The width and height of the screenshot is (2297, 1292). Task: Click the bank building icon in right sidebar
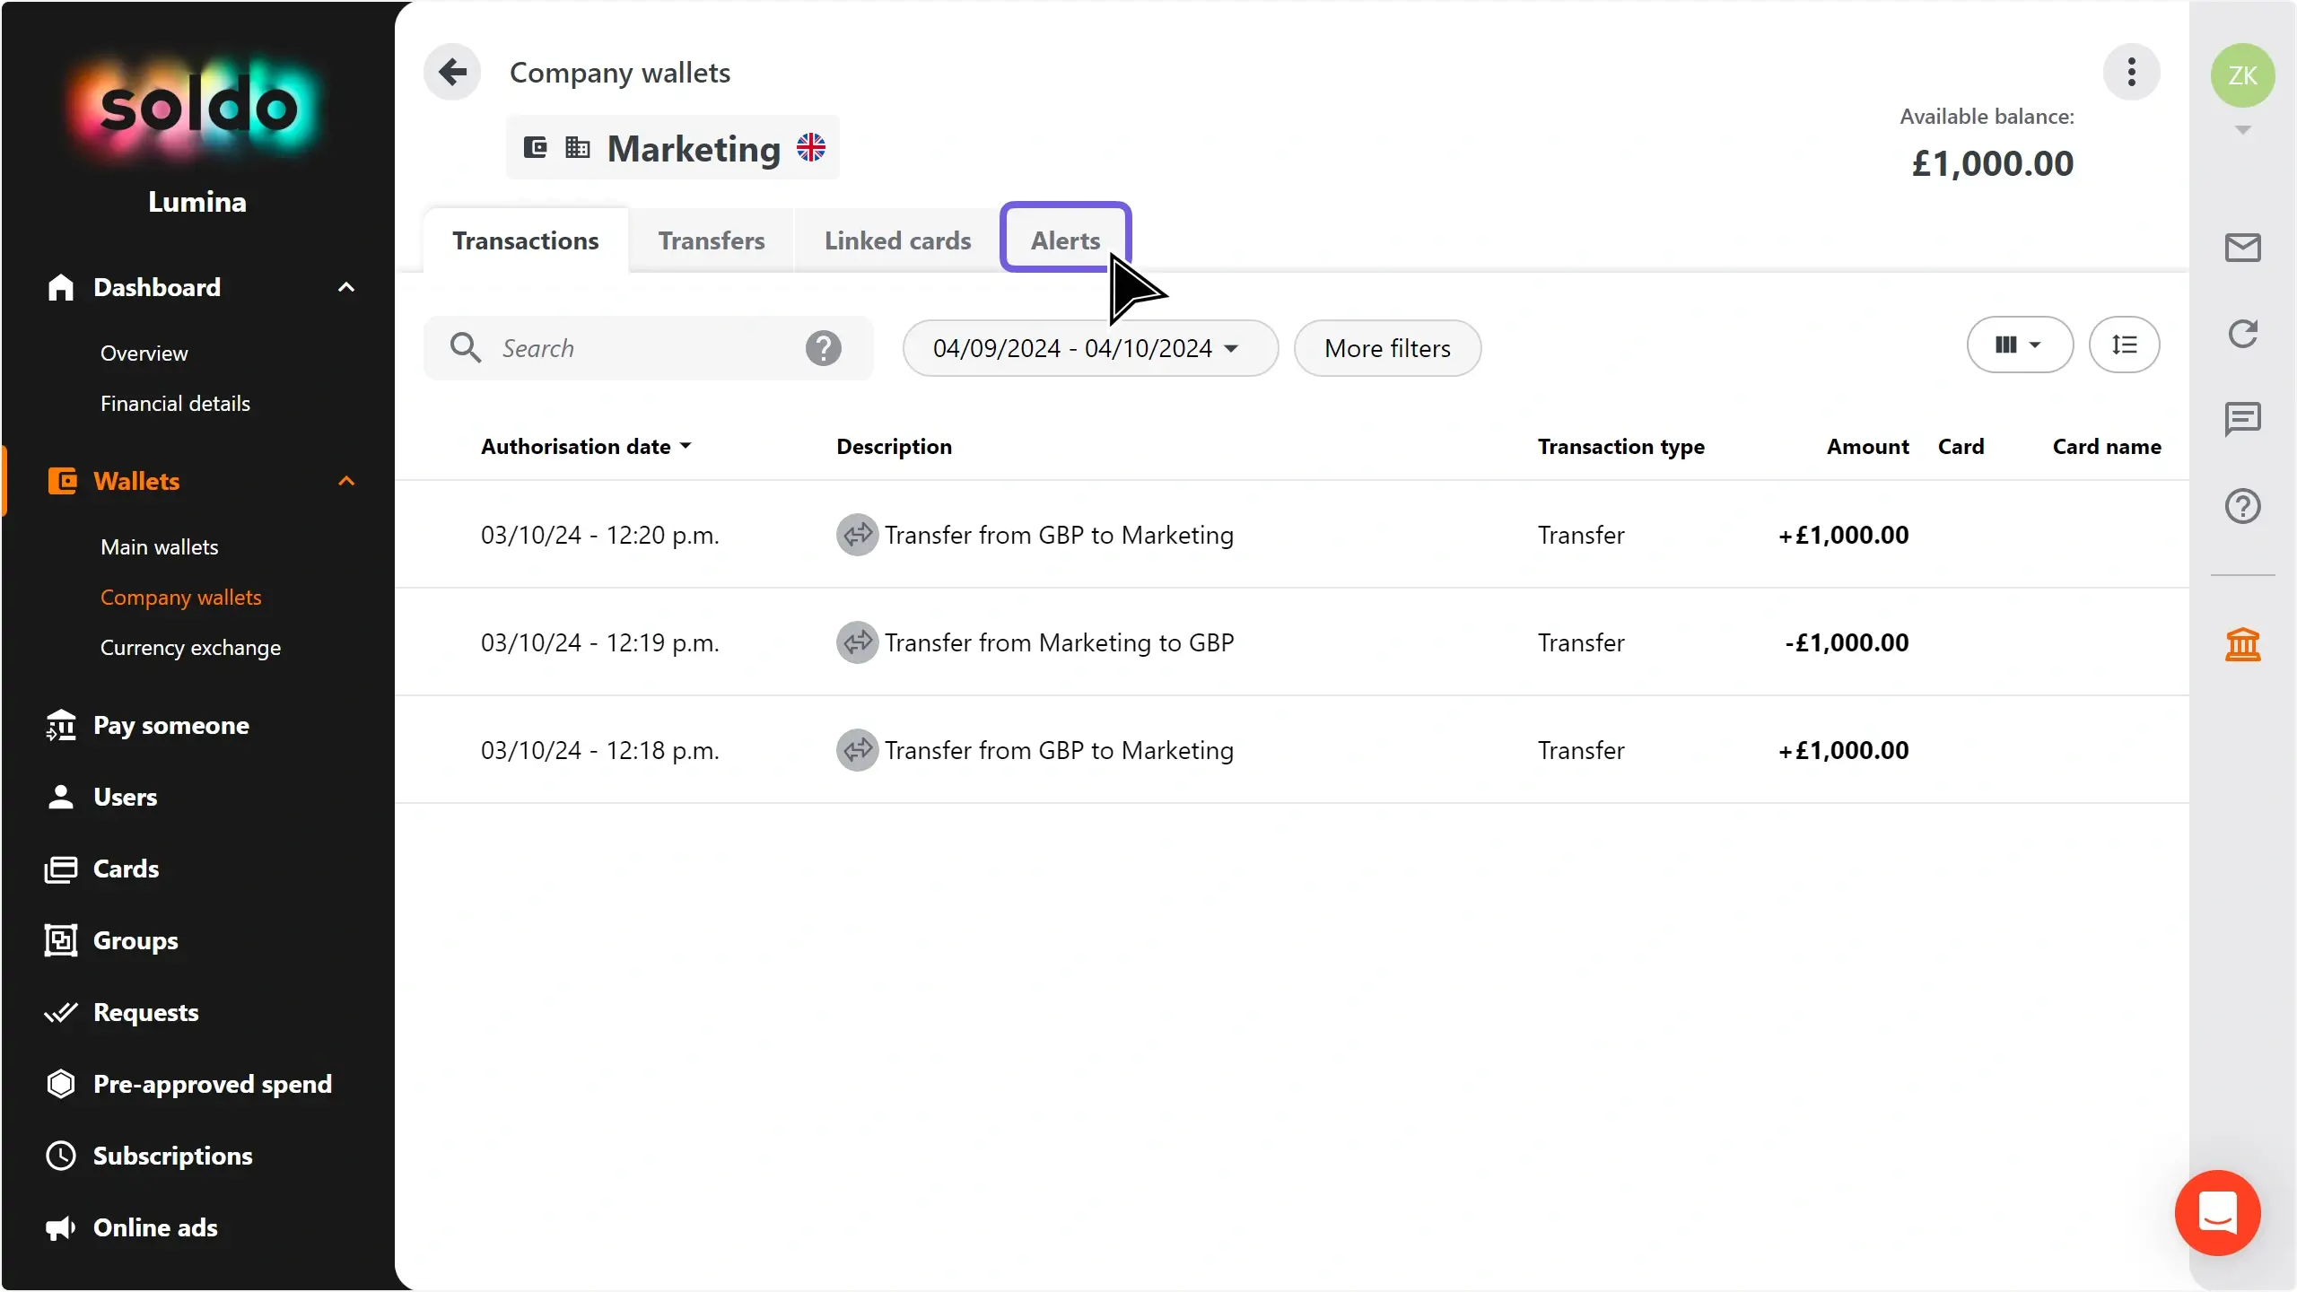click(2242, 644)
